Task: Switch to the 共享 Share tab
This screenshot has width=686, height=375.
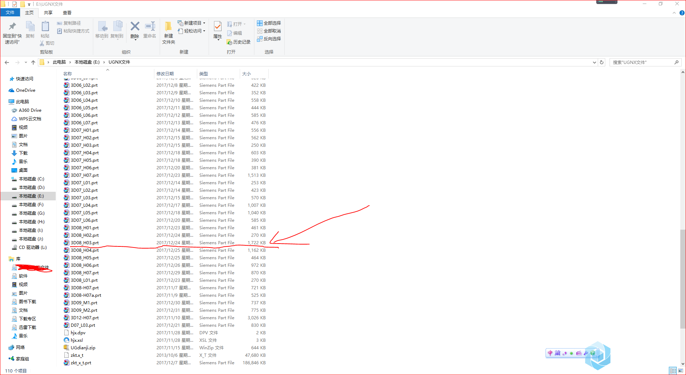Action: click(x=48, y=12)
